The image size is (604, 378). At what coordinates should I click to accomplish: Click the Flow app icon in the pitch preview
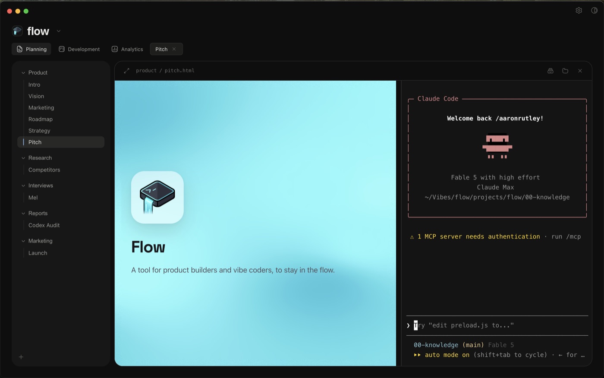[157, 197]
